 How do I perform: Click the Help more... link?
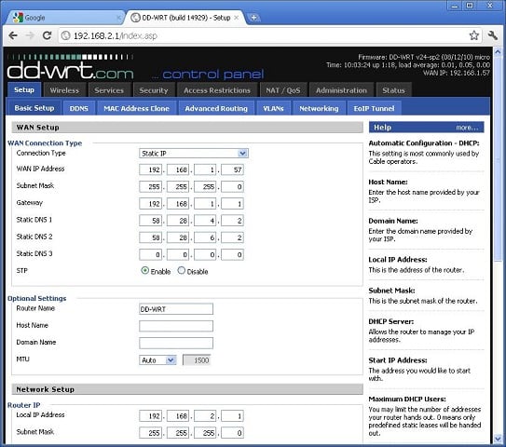click(467, 128)
